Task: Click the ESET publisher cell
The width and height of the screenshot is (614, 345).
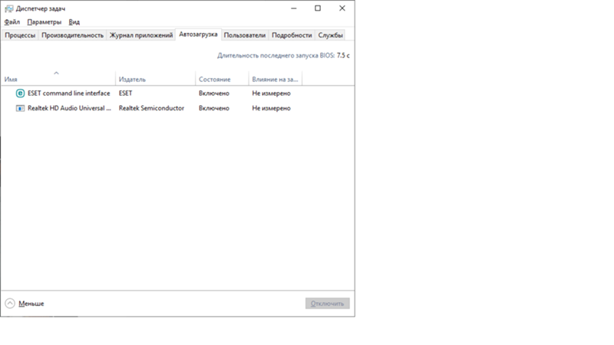Action: coord(125,93)
